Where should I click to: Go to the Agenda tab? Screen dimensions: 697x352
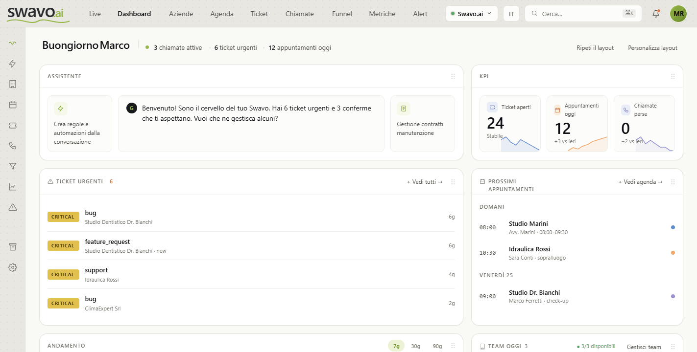coord(222,14)
